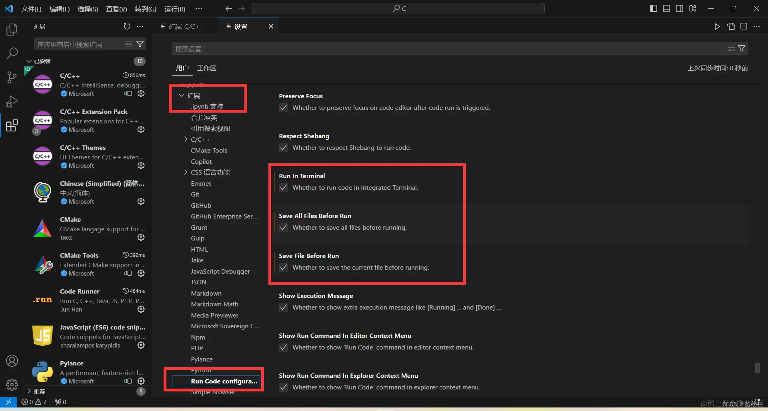The width and height of the screenshot is (768, 411).
Task: Open manage gear for C/C++ Themes
Action: (141, 165)
